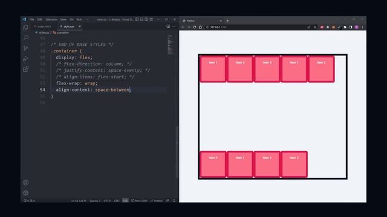Open the Search view in VS Code

click(25, 38)
